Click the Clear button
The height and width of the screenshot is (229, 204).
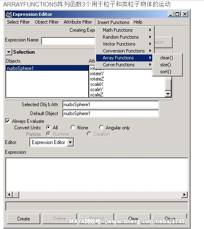tap(133, 219)
